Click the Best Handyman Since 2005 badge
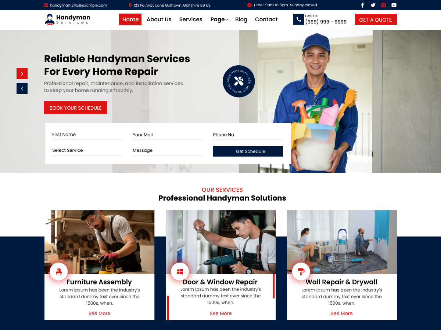Viewport: 441px width, 330px height. tap(239, 81)
